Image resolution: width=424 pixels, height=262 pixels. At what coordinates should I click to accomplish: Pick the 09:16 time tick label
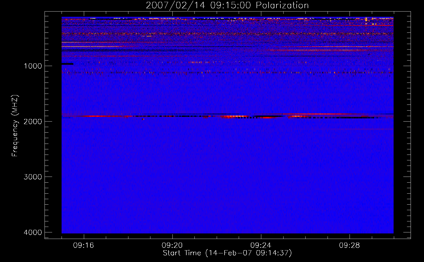point(84,245)
